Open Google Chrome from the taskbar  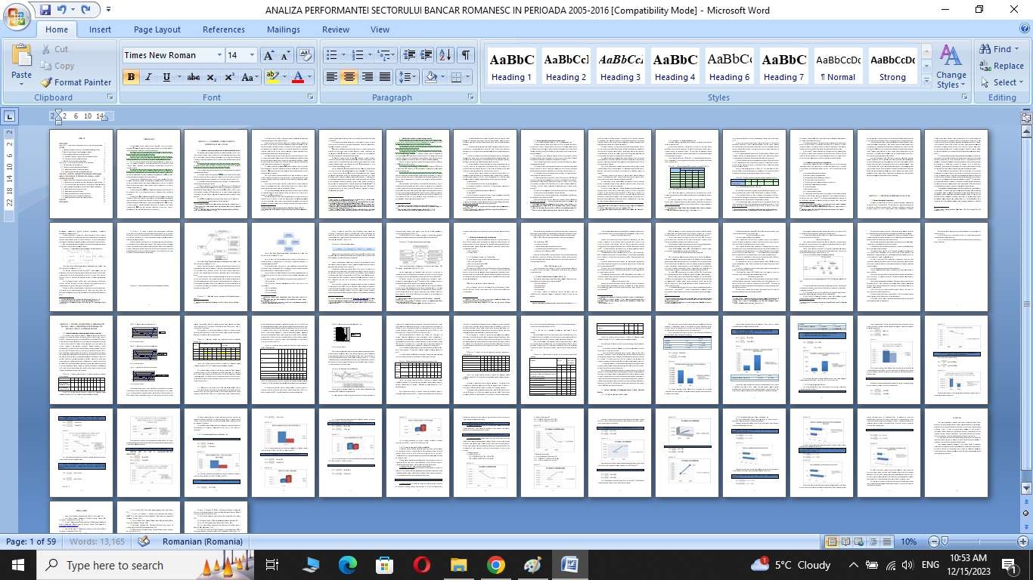495,565
